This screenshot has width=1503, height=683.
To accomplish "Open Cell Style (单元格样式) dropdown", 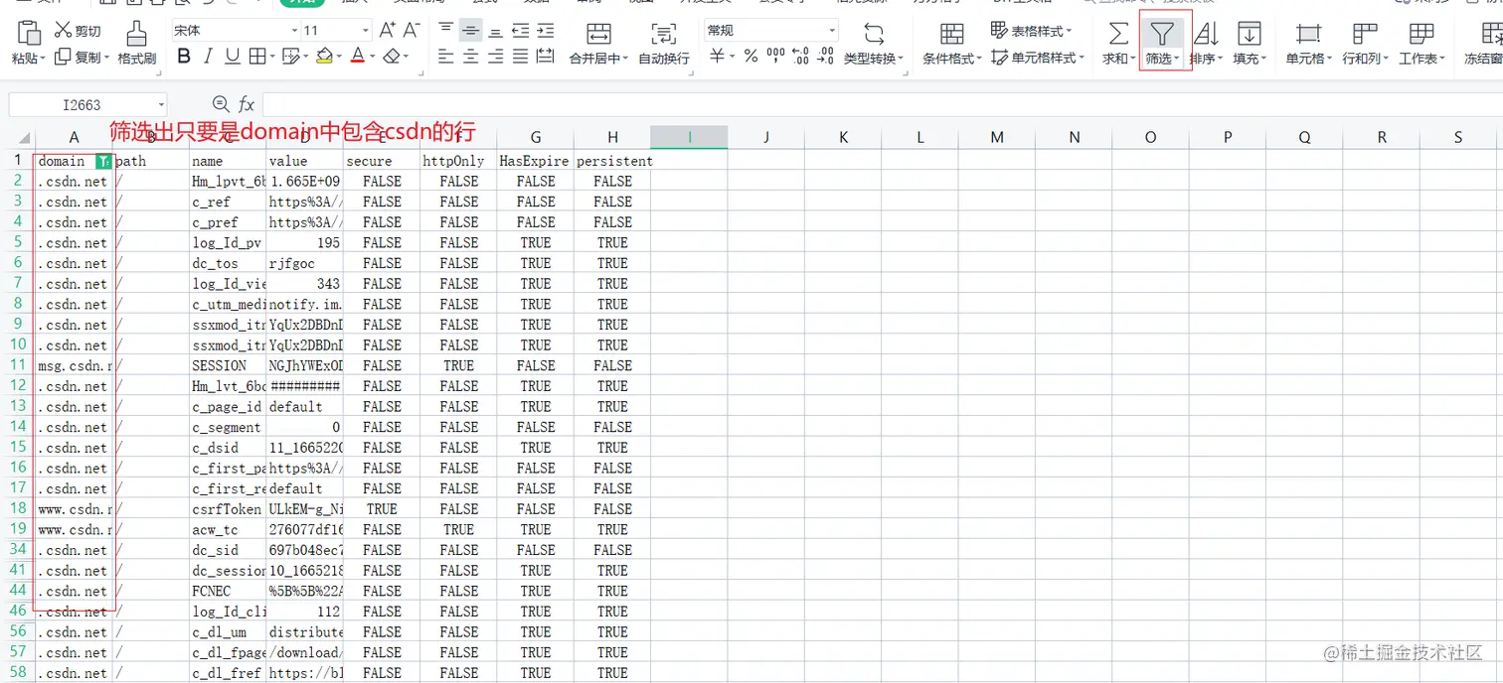I will click(1038, 58).
